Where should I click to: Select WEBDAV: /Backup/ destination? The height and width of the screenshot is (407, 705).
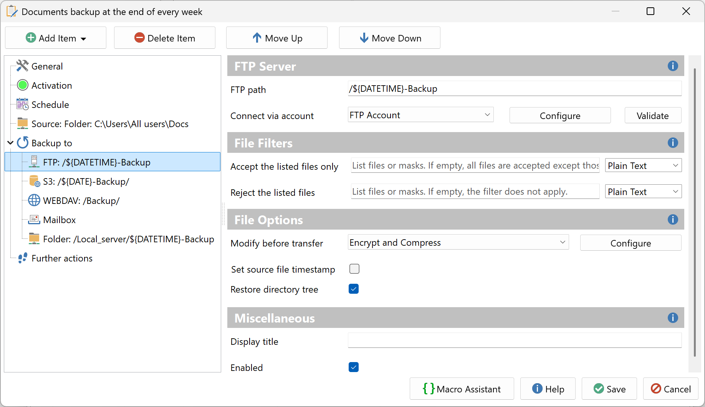tap(81, 200)
